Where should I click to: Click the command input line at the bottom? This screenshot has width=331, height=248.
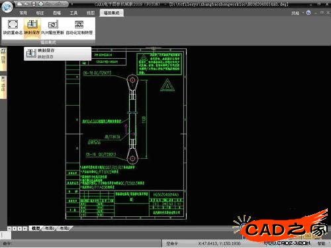coord(86,243)
